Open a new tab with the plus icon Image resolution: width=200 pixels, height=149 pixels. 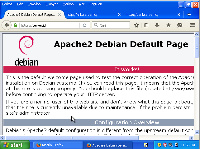189,15
